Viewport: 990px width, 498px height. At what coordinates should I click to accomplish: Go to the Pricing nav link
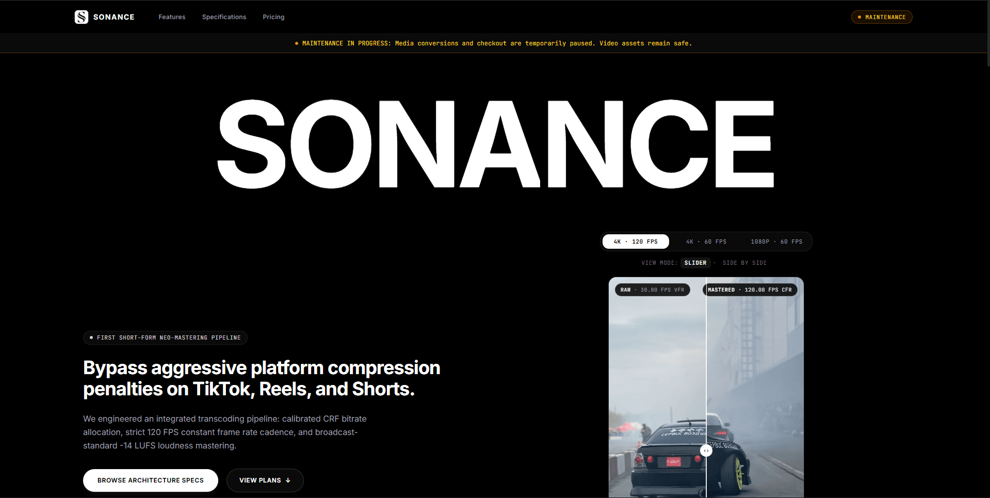pos(273,17)
